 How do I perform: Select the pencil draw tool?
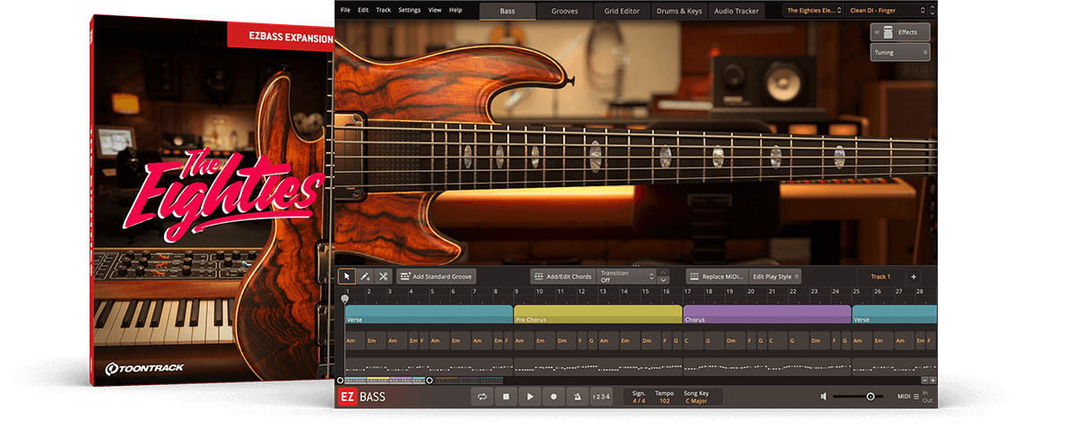pos(365,277)
